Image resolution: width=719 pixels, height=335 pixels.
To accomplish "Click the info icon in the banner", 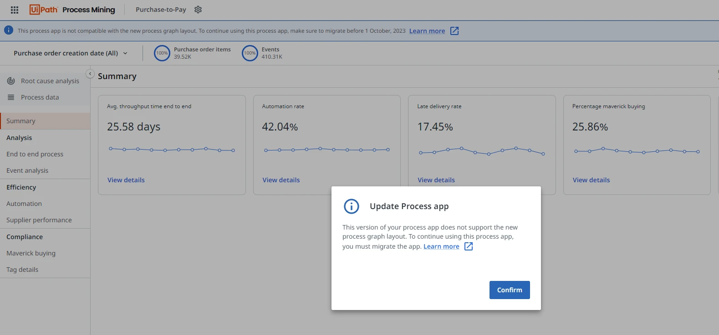I will [9, 30].
